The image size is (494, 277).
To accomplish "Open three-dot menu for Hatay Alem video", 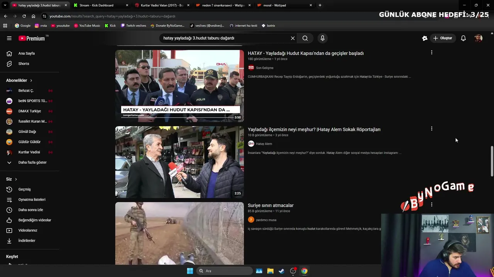I will (431, 128).
